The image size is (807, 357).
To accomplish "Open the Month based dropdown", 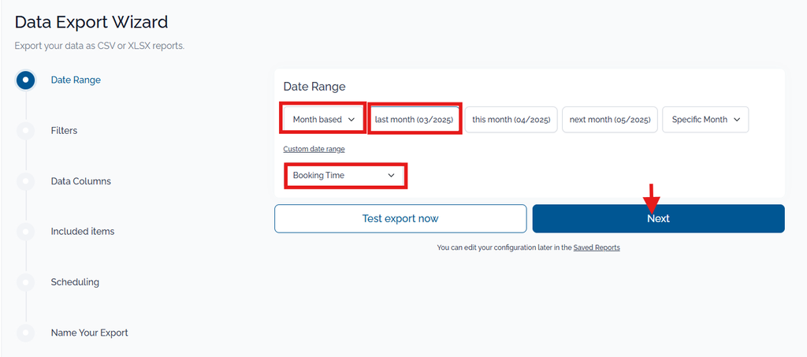I will click(x=324, y=119).
